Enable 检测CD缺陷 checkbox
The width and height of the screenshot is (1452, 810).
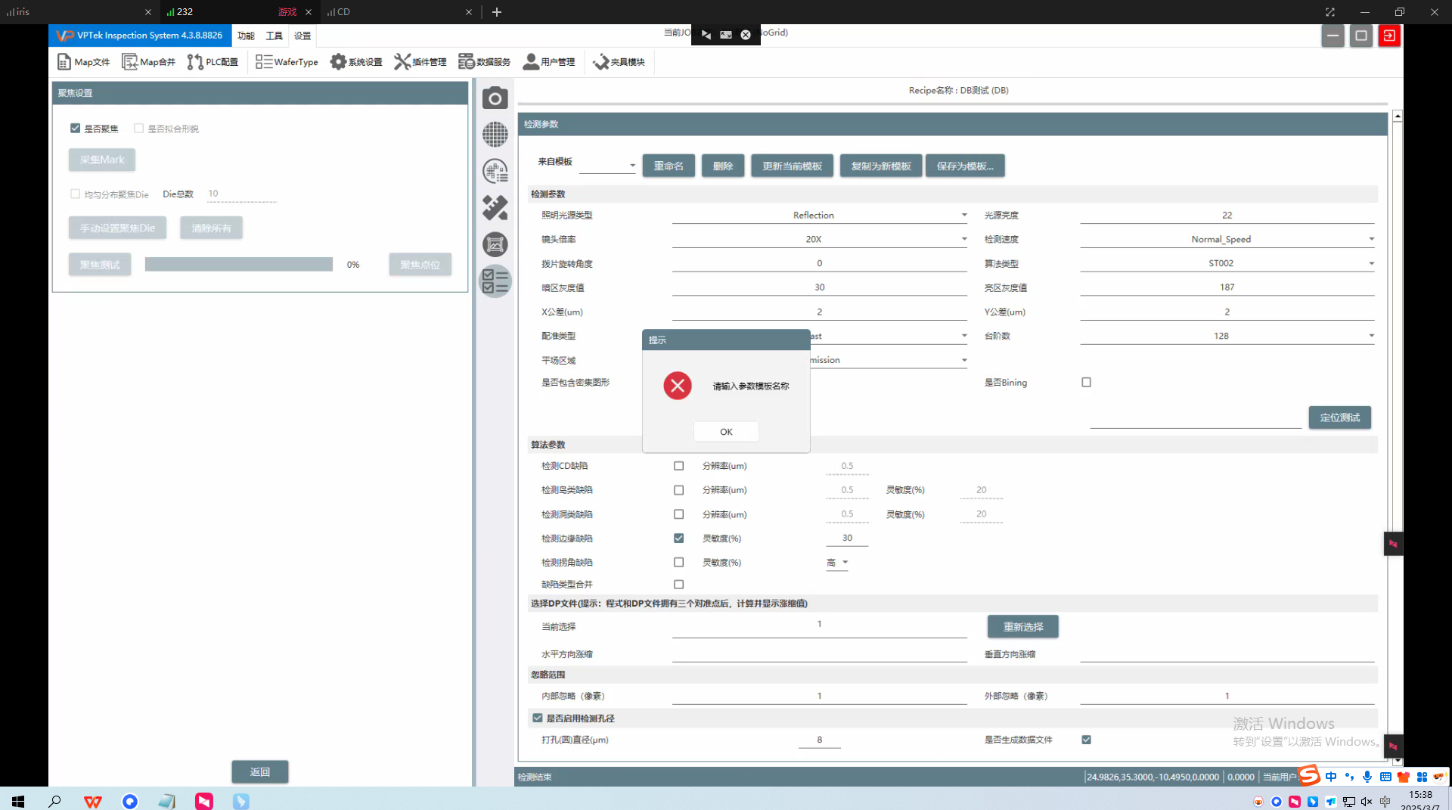678,466
